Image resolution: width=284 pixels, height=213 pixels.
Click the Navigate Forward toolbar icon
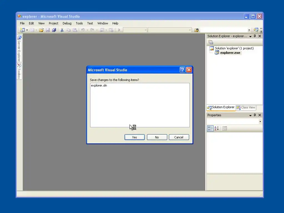tap(111, 30)
